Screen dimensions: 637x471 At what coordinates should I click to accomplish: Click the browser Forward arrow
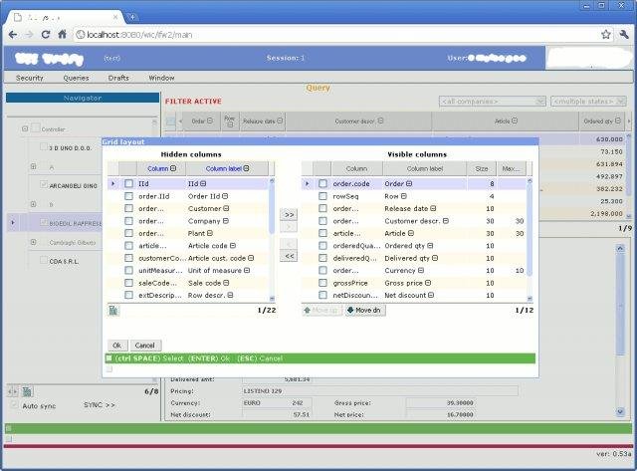[x=29, y=35]
